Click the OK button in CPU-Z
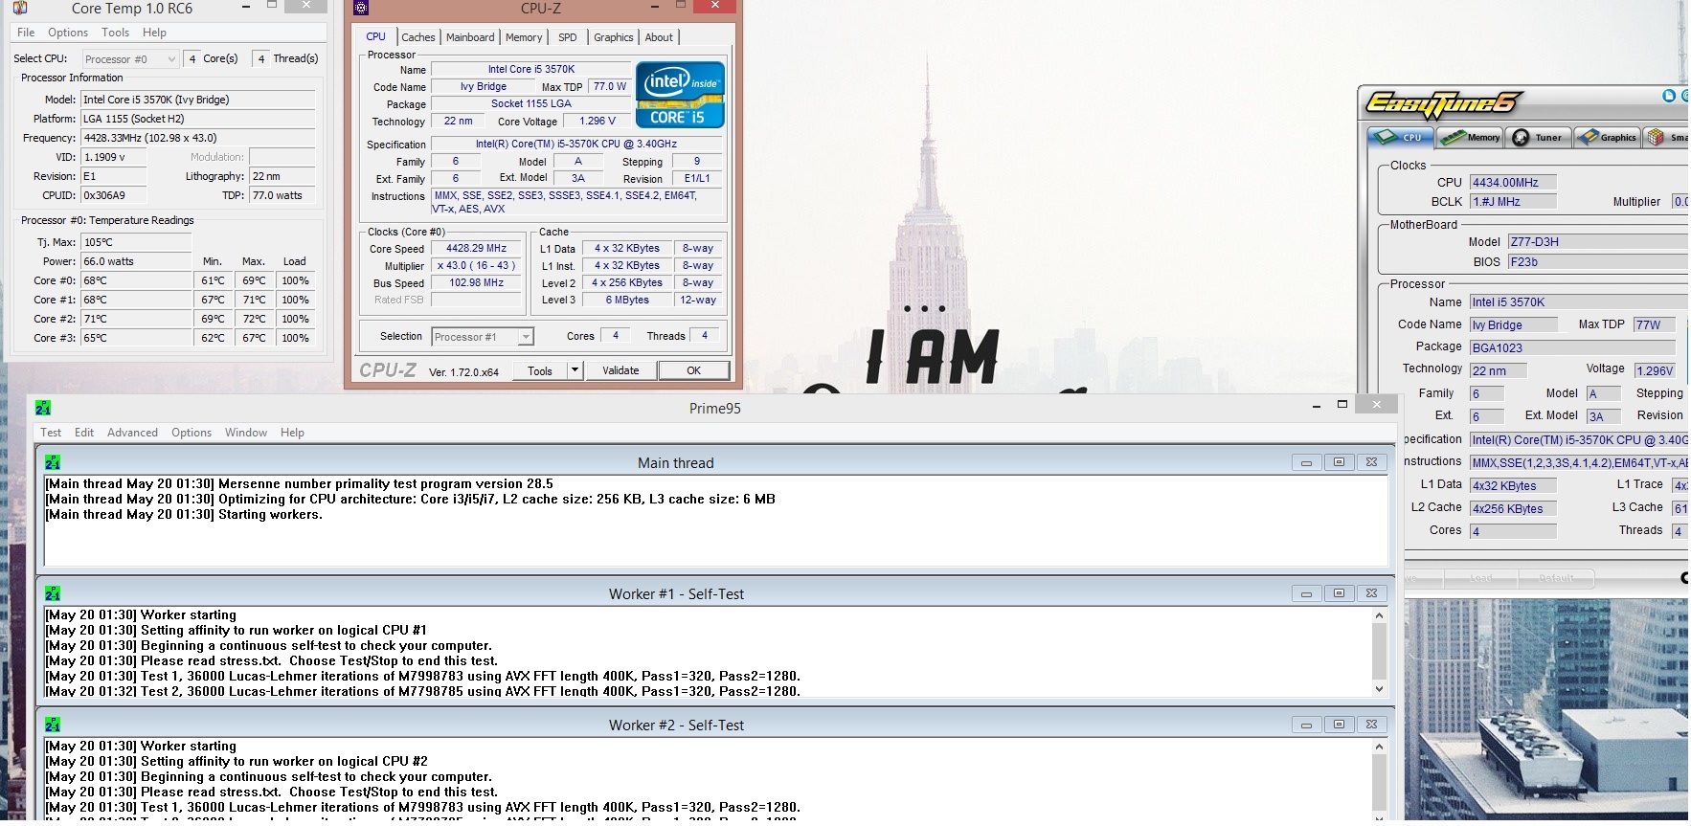1691x826 pixels. click(693, 370)
